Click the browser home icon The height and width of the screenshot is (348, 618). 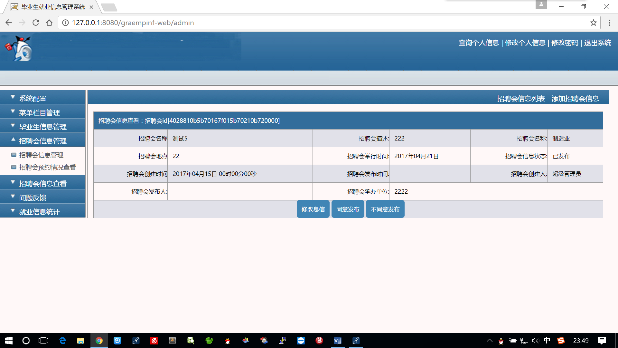click(x=49, y=23)
